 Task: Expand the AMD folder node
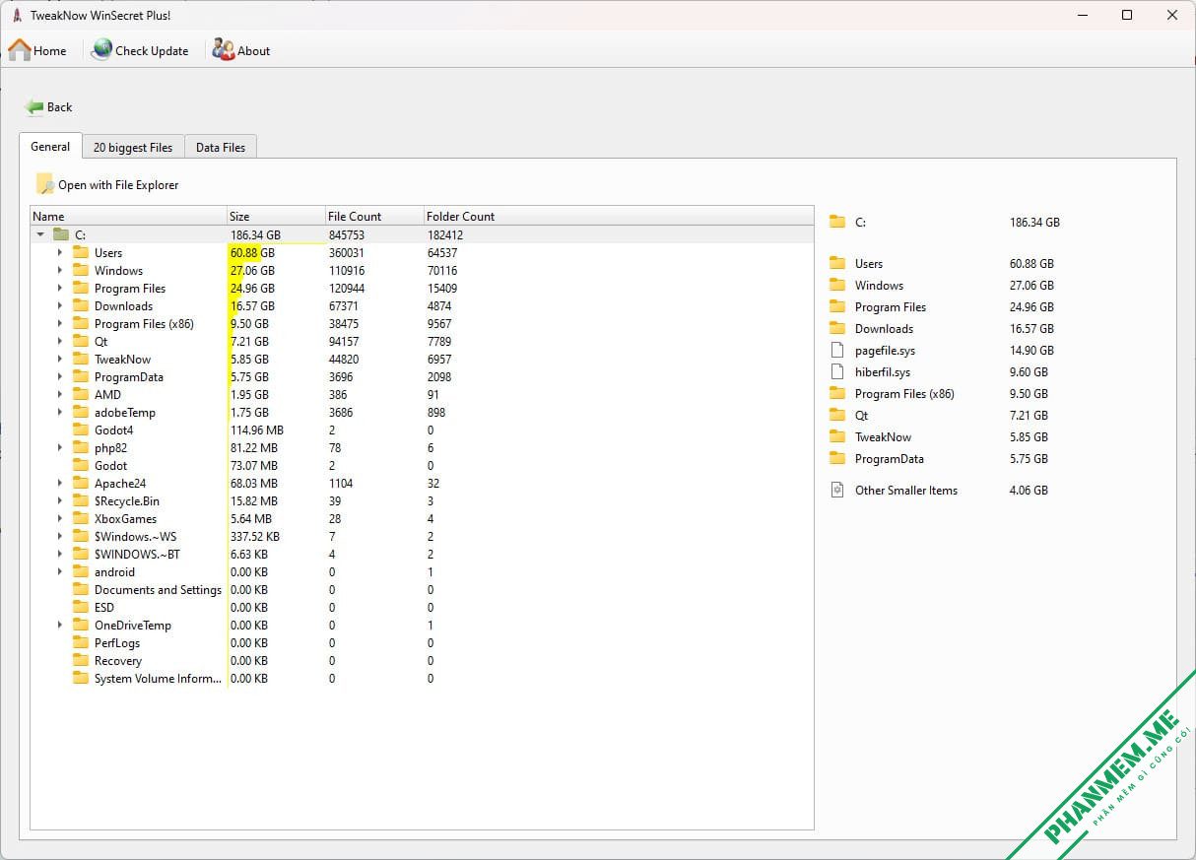click(60, 394)
